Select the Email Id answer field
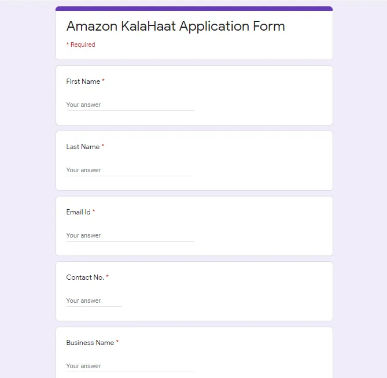The image size is (387, 378). coord(130,236)
